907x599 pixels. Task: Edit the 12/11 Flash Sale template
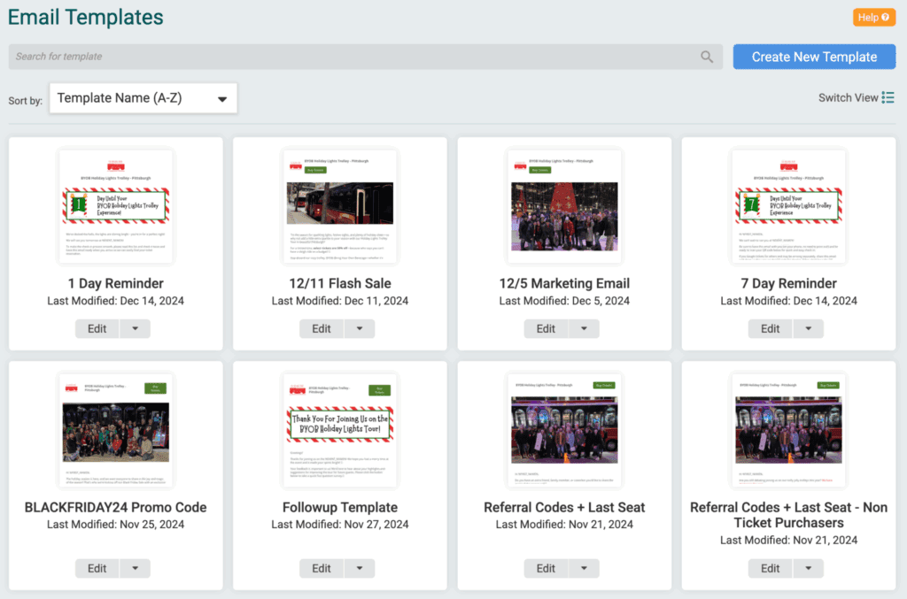pos(321,328)
